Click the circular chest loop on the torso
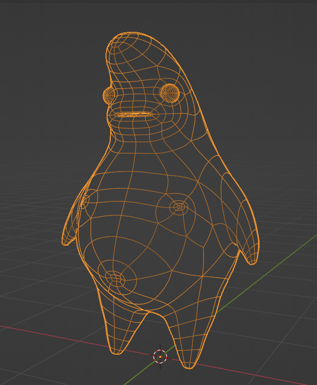The height and width of the screenshot is (385, 317). (x=179, y=207)
